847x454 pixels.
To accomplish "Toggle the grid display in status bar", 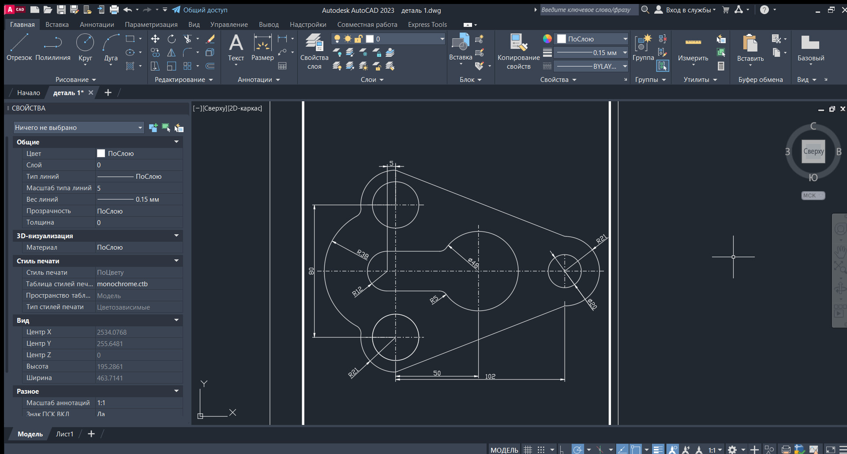I will click(x=528, y=450).
